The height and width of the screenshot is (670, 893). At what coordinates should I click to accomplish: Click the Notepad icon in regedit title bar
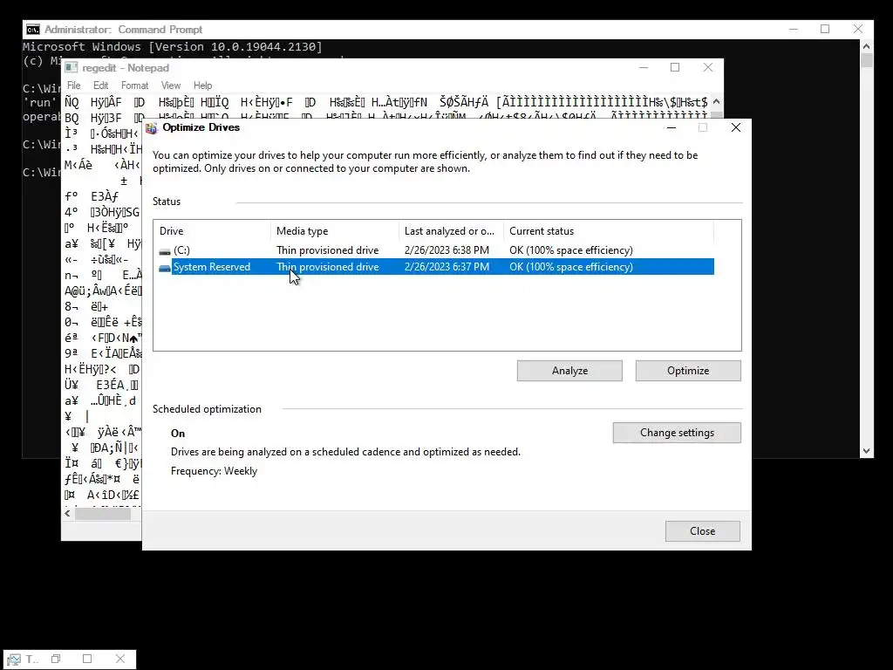pos(72,68)
